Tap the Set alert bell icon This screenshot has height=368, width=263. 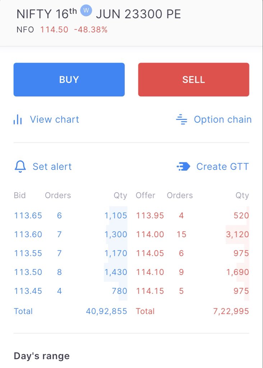pos(20,167)
